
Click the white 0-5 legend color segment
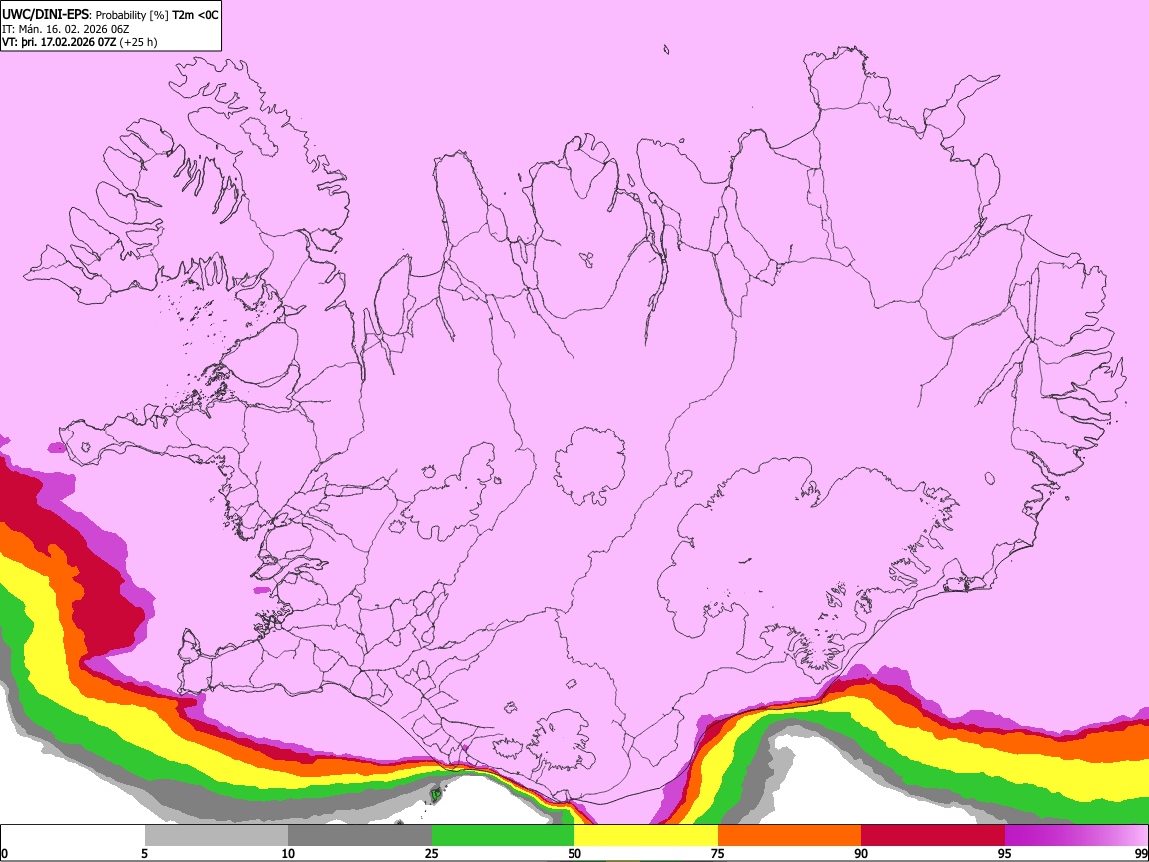[73, 836]
